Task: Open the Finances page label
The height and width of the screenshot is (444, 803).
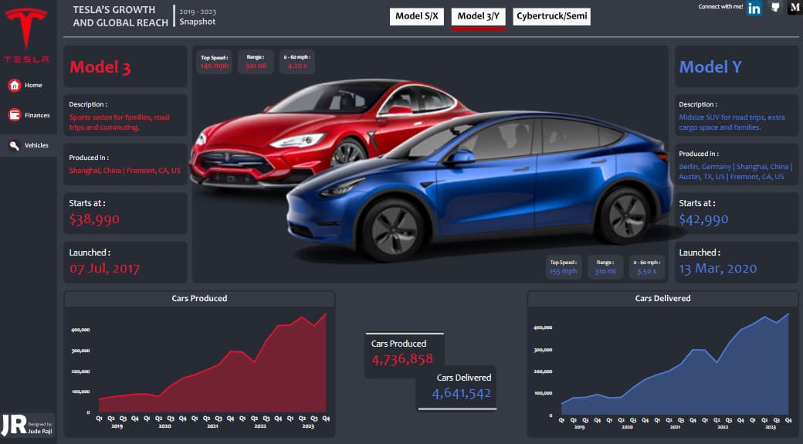Action: point(37,115)
